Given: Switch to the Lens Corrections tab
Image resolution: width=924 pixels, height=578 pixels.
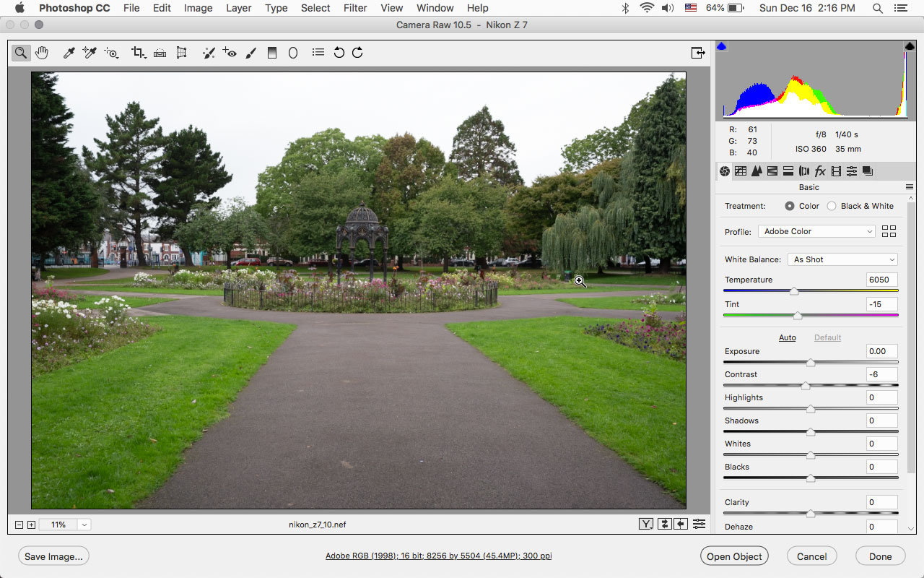Looking at the screenshot, I should click(804, 171).
